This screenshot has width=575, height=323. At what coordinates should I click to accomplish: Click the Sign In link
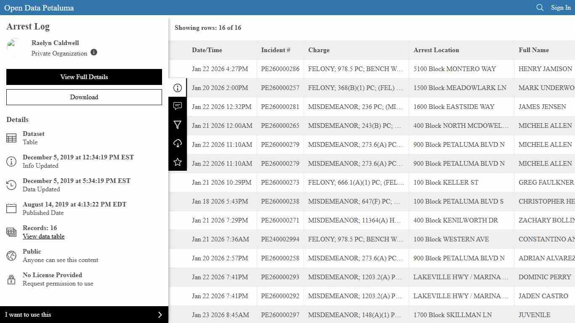coord(561,8)
